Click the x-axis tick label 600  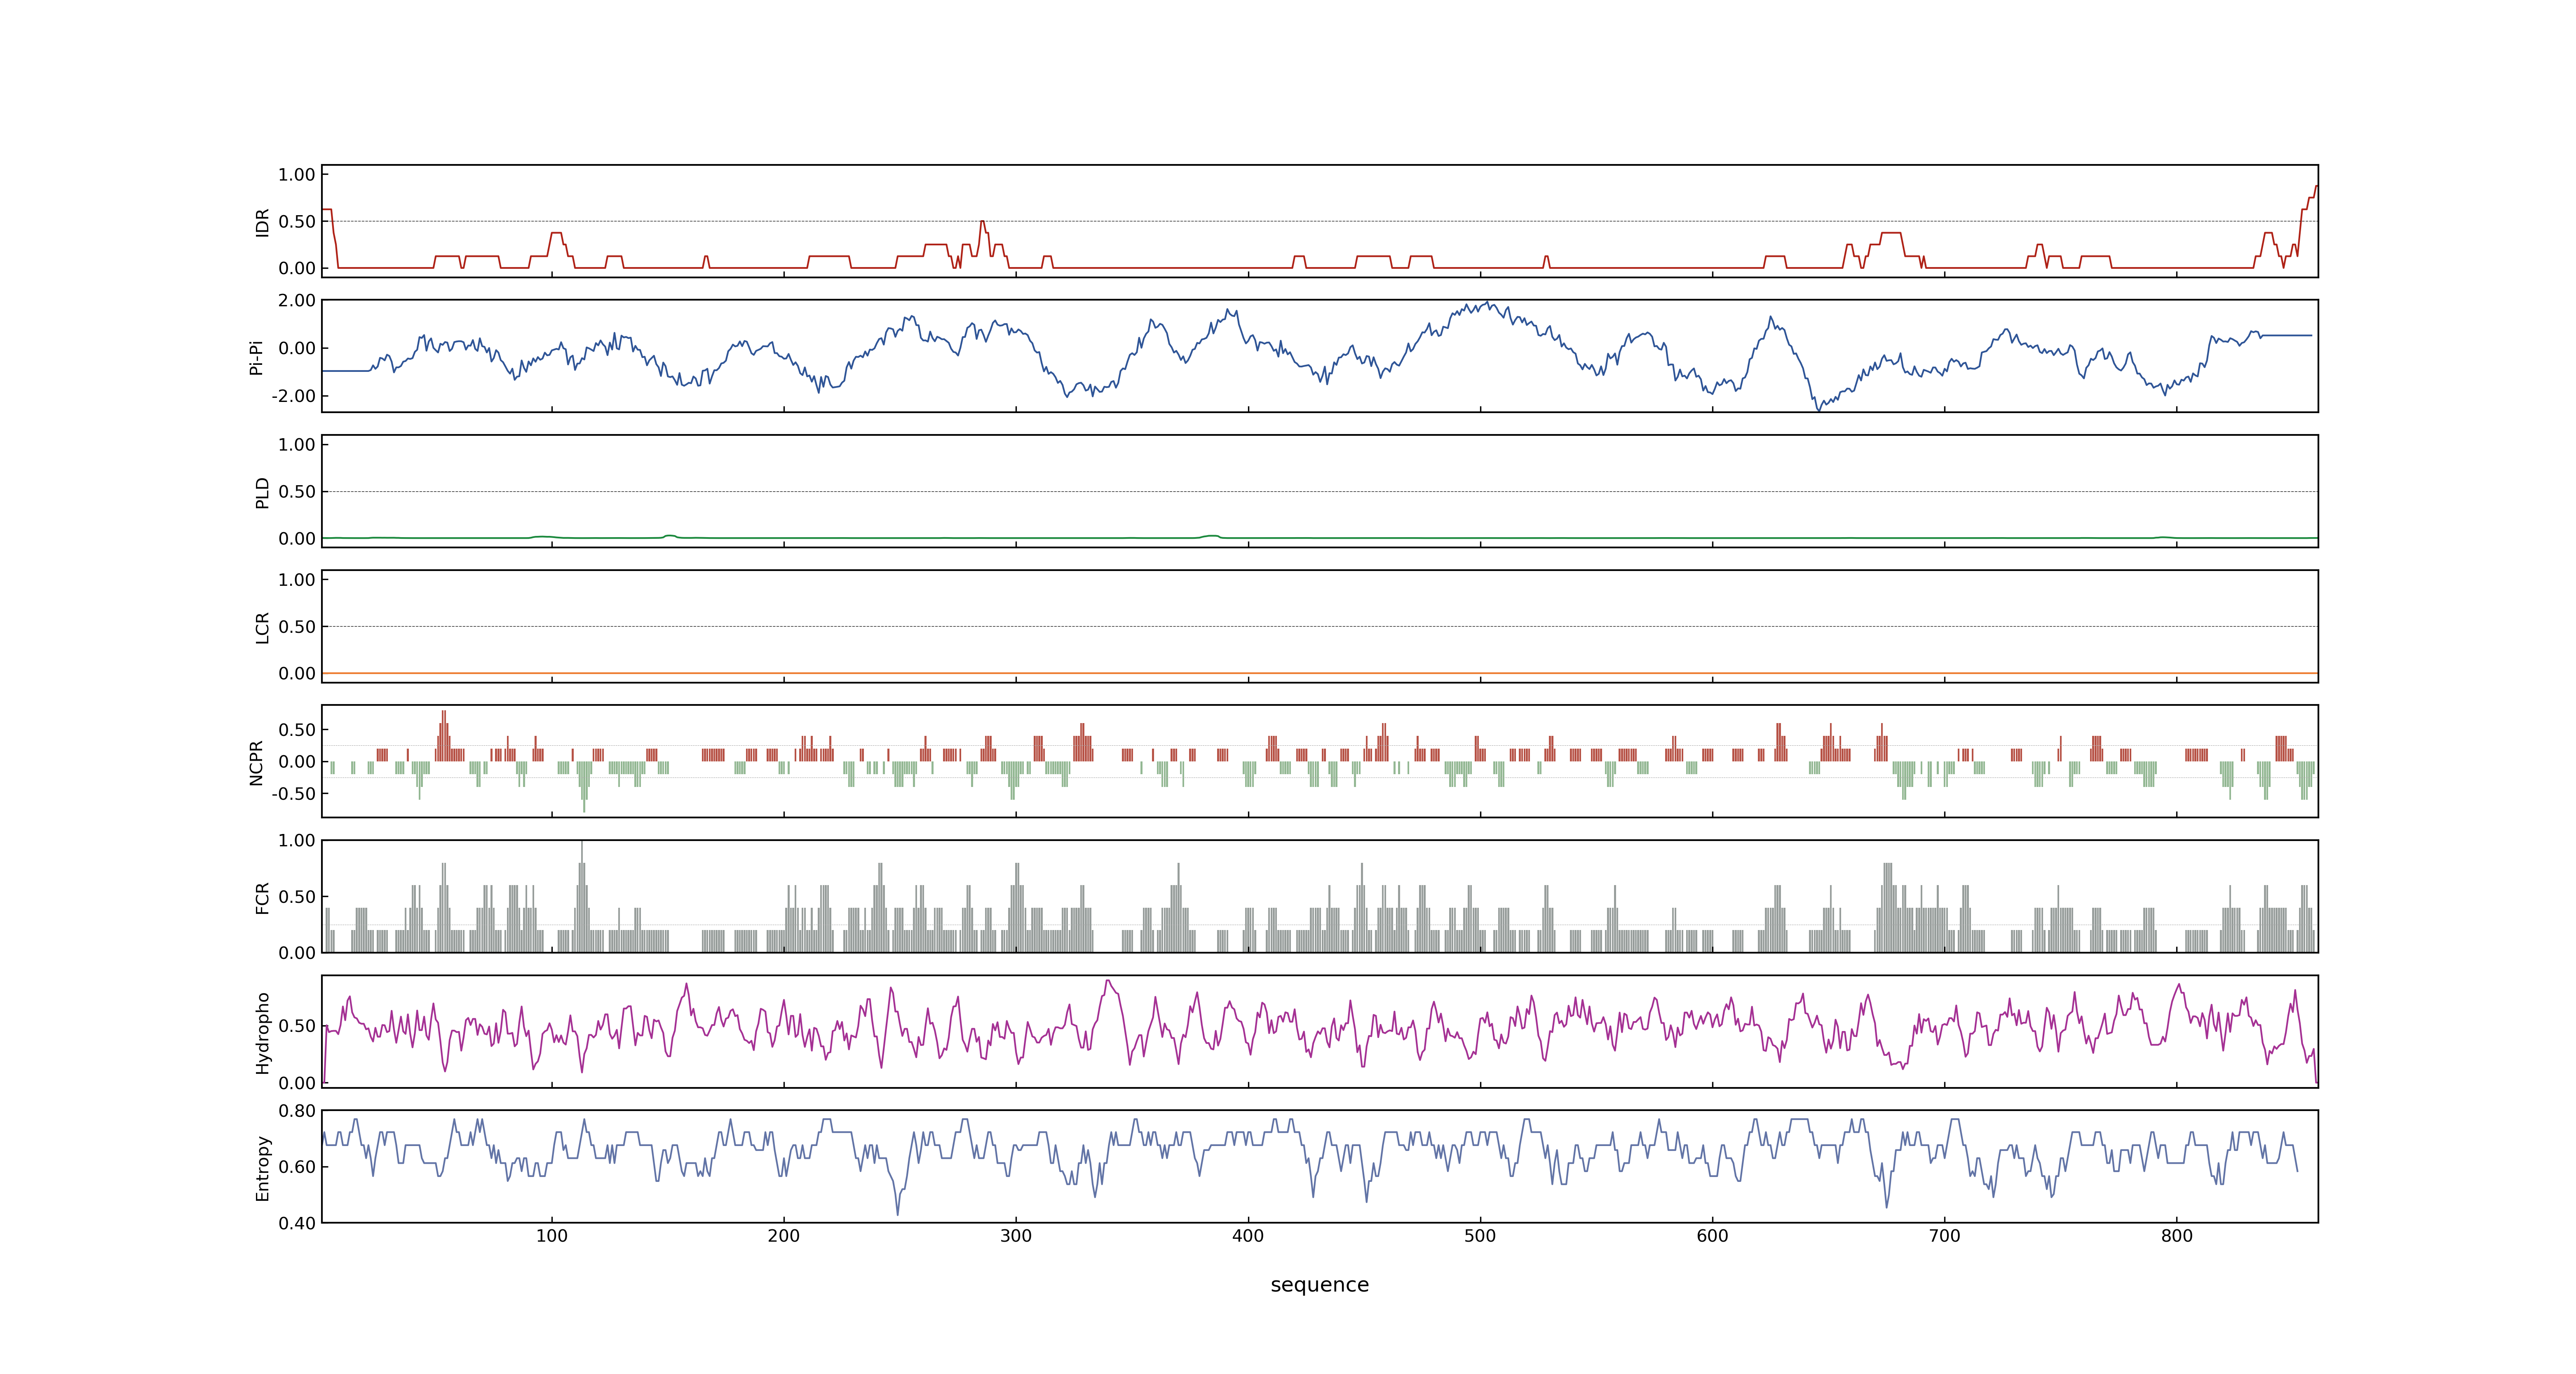pyautogui.click(x=1712, y=1236)
